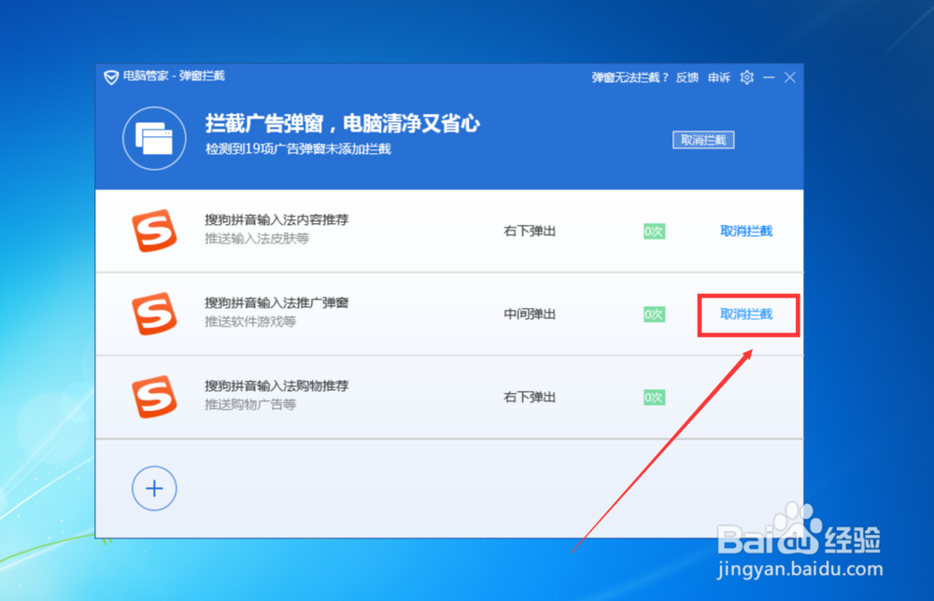Screen dimensions: 934x601
Task: Click 右下弹出 in the 内容推荐 row
Action: pyautogui.click(x=530, y=231)
